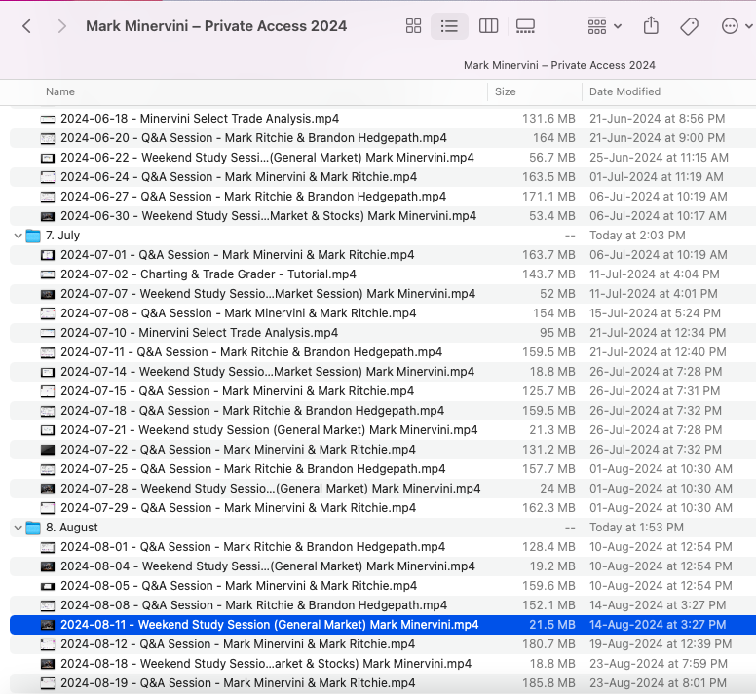Select 2024-07-10 Minervini Select Trade Analysis.mp4
The image size is (756, 694).
click(199, 333)
